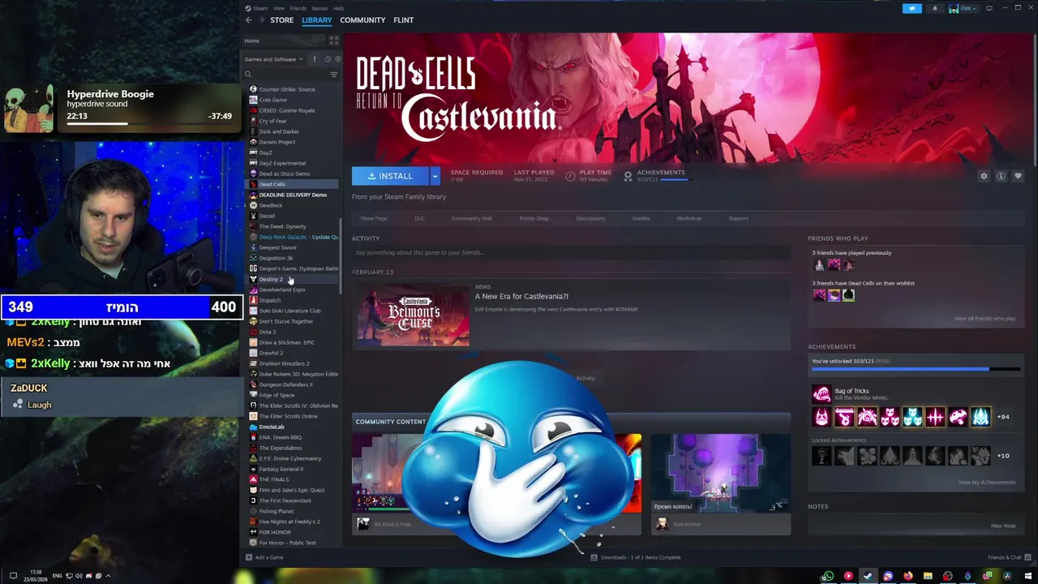Click the New Note button
Viewport: 1038px width, 584px height.
[x=1002, y=526]
